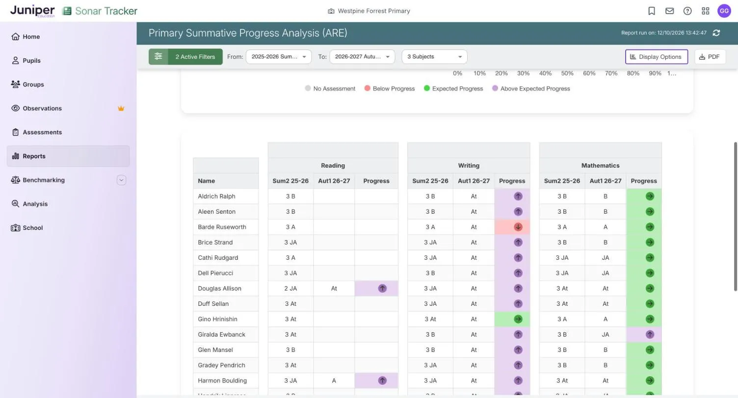
Task: Click Giralda Ewbanck Mathematics up-arrow progress icon
Action: (650, 334)
